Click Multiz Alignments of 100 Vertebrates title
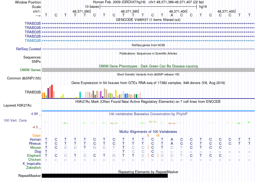This screenshot has width=255, height=182. 148,132
